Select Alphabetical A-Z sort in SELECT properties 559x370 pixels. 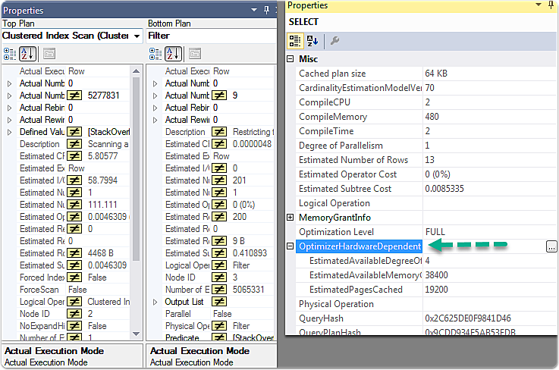tap(312, 41)
